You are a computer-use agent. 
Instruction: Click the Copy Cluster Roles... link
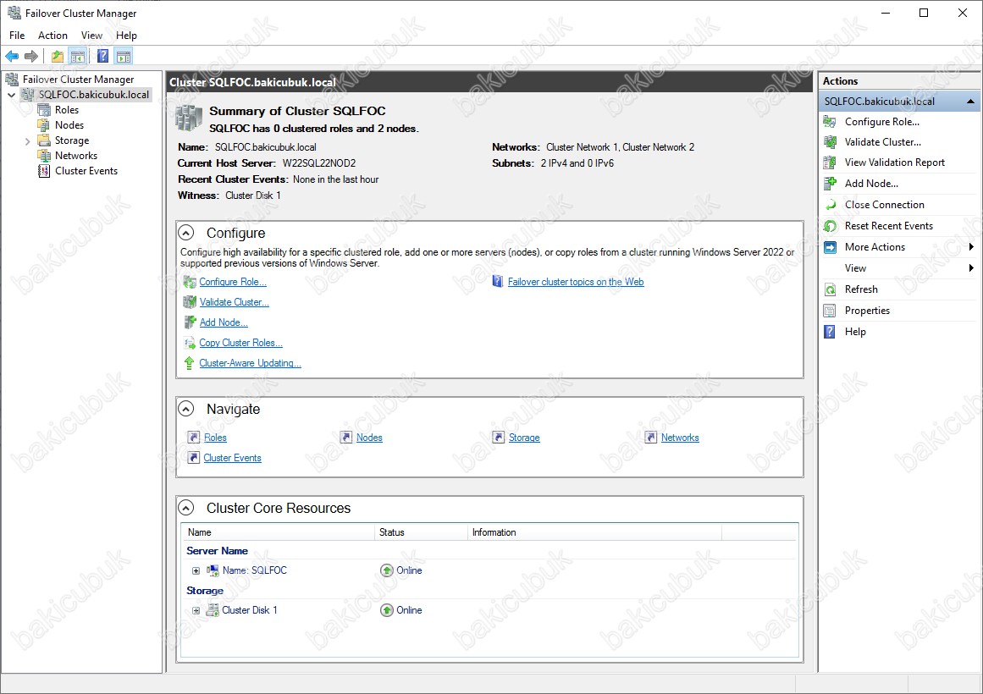pos(240,343)
